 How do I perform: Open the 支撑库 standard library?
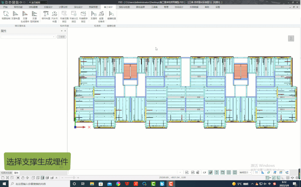coord(94,14)
